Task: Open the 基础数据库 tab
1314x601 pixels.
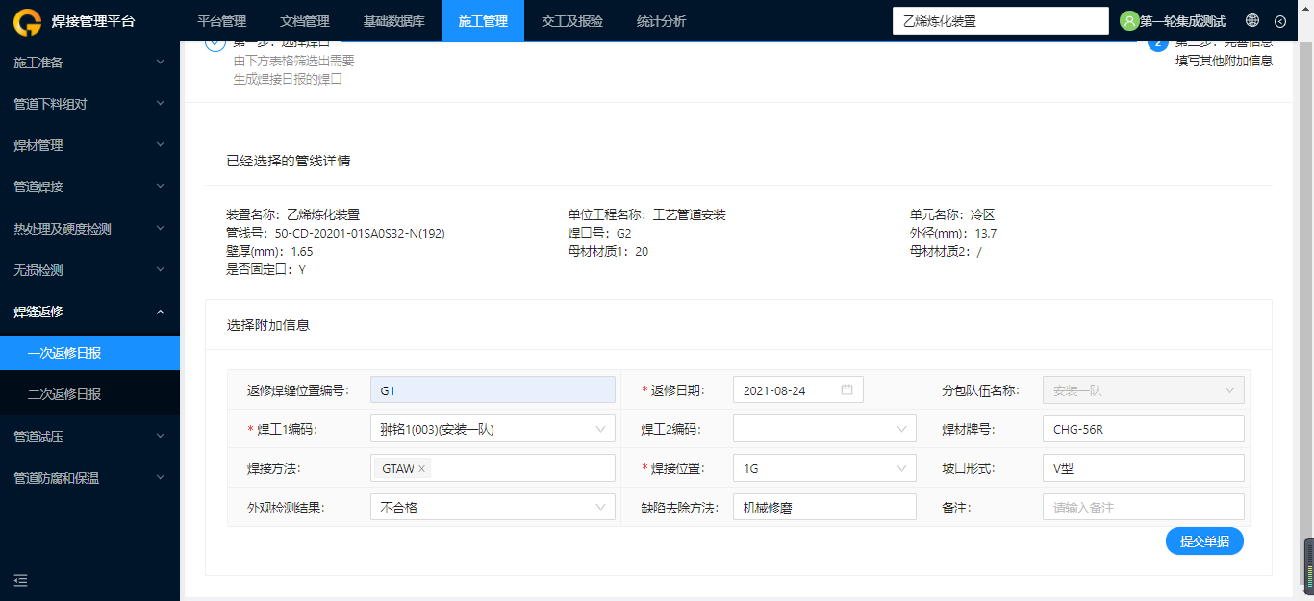Action: tap(394, 21)
